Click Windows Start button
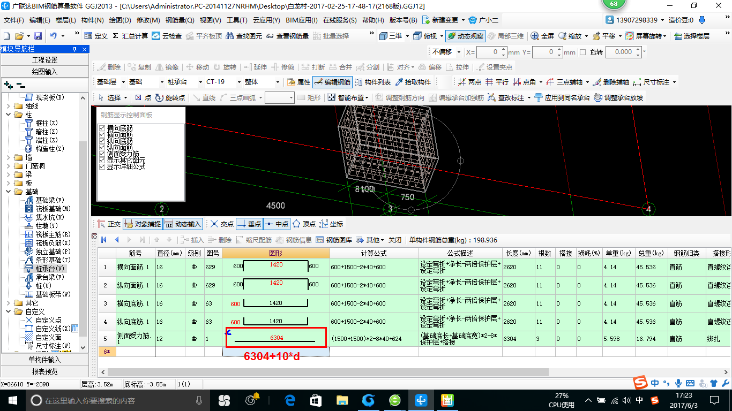Viewport: 732px width, 411px height. [x=12, y=400]
